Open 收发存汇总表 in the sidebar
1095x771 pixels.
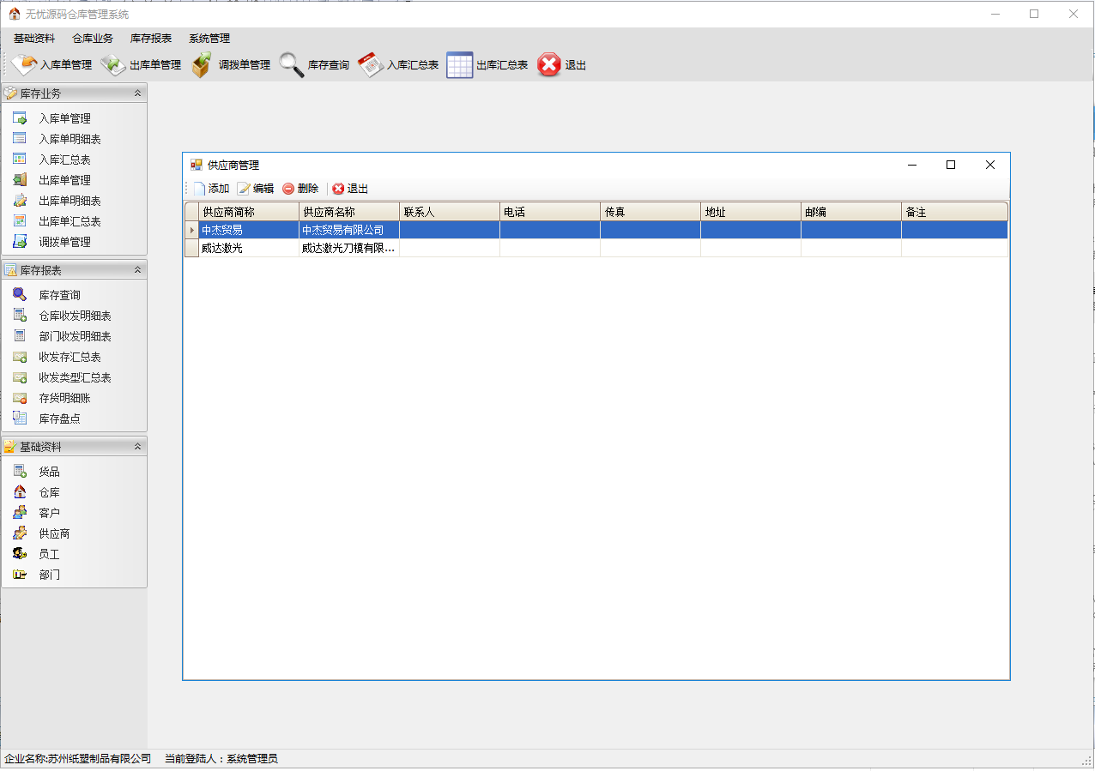pos(70,357)
